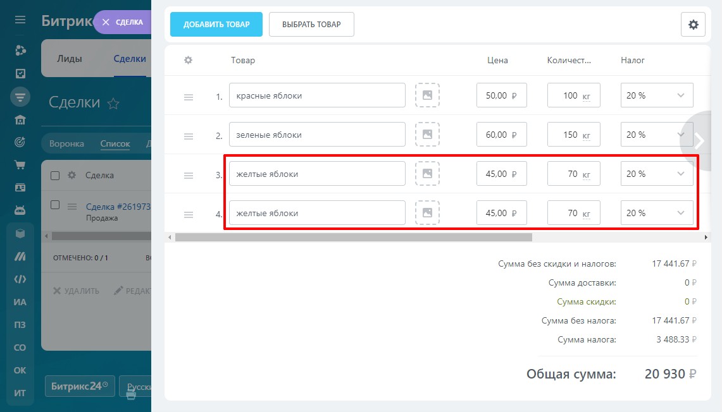Open the building icon in the sidebar
The height and width of the screenshot is (412, 722).
(x=20, y=120)
